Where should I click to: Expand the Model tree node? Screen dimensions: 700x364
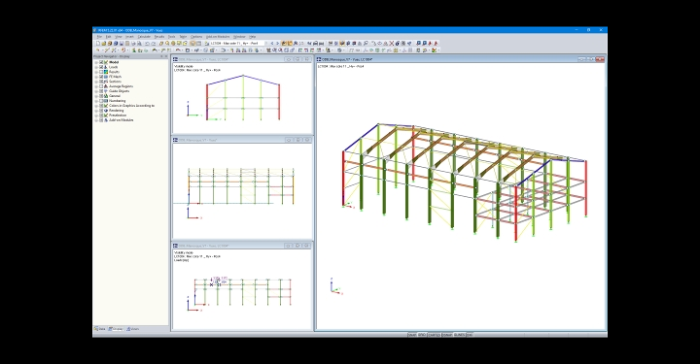[96, 62]
